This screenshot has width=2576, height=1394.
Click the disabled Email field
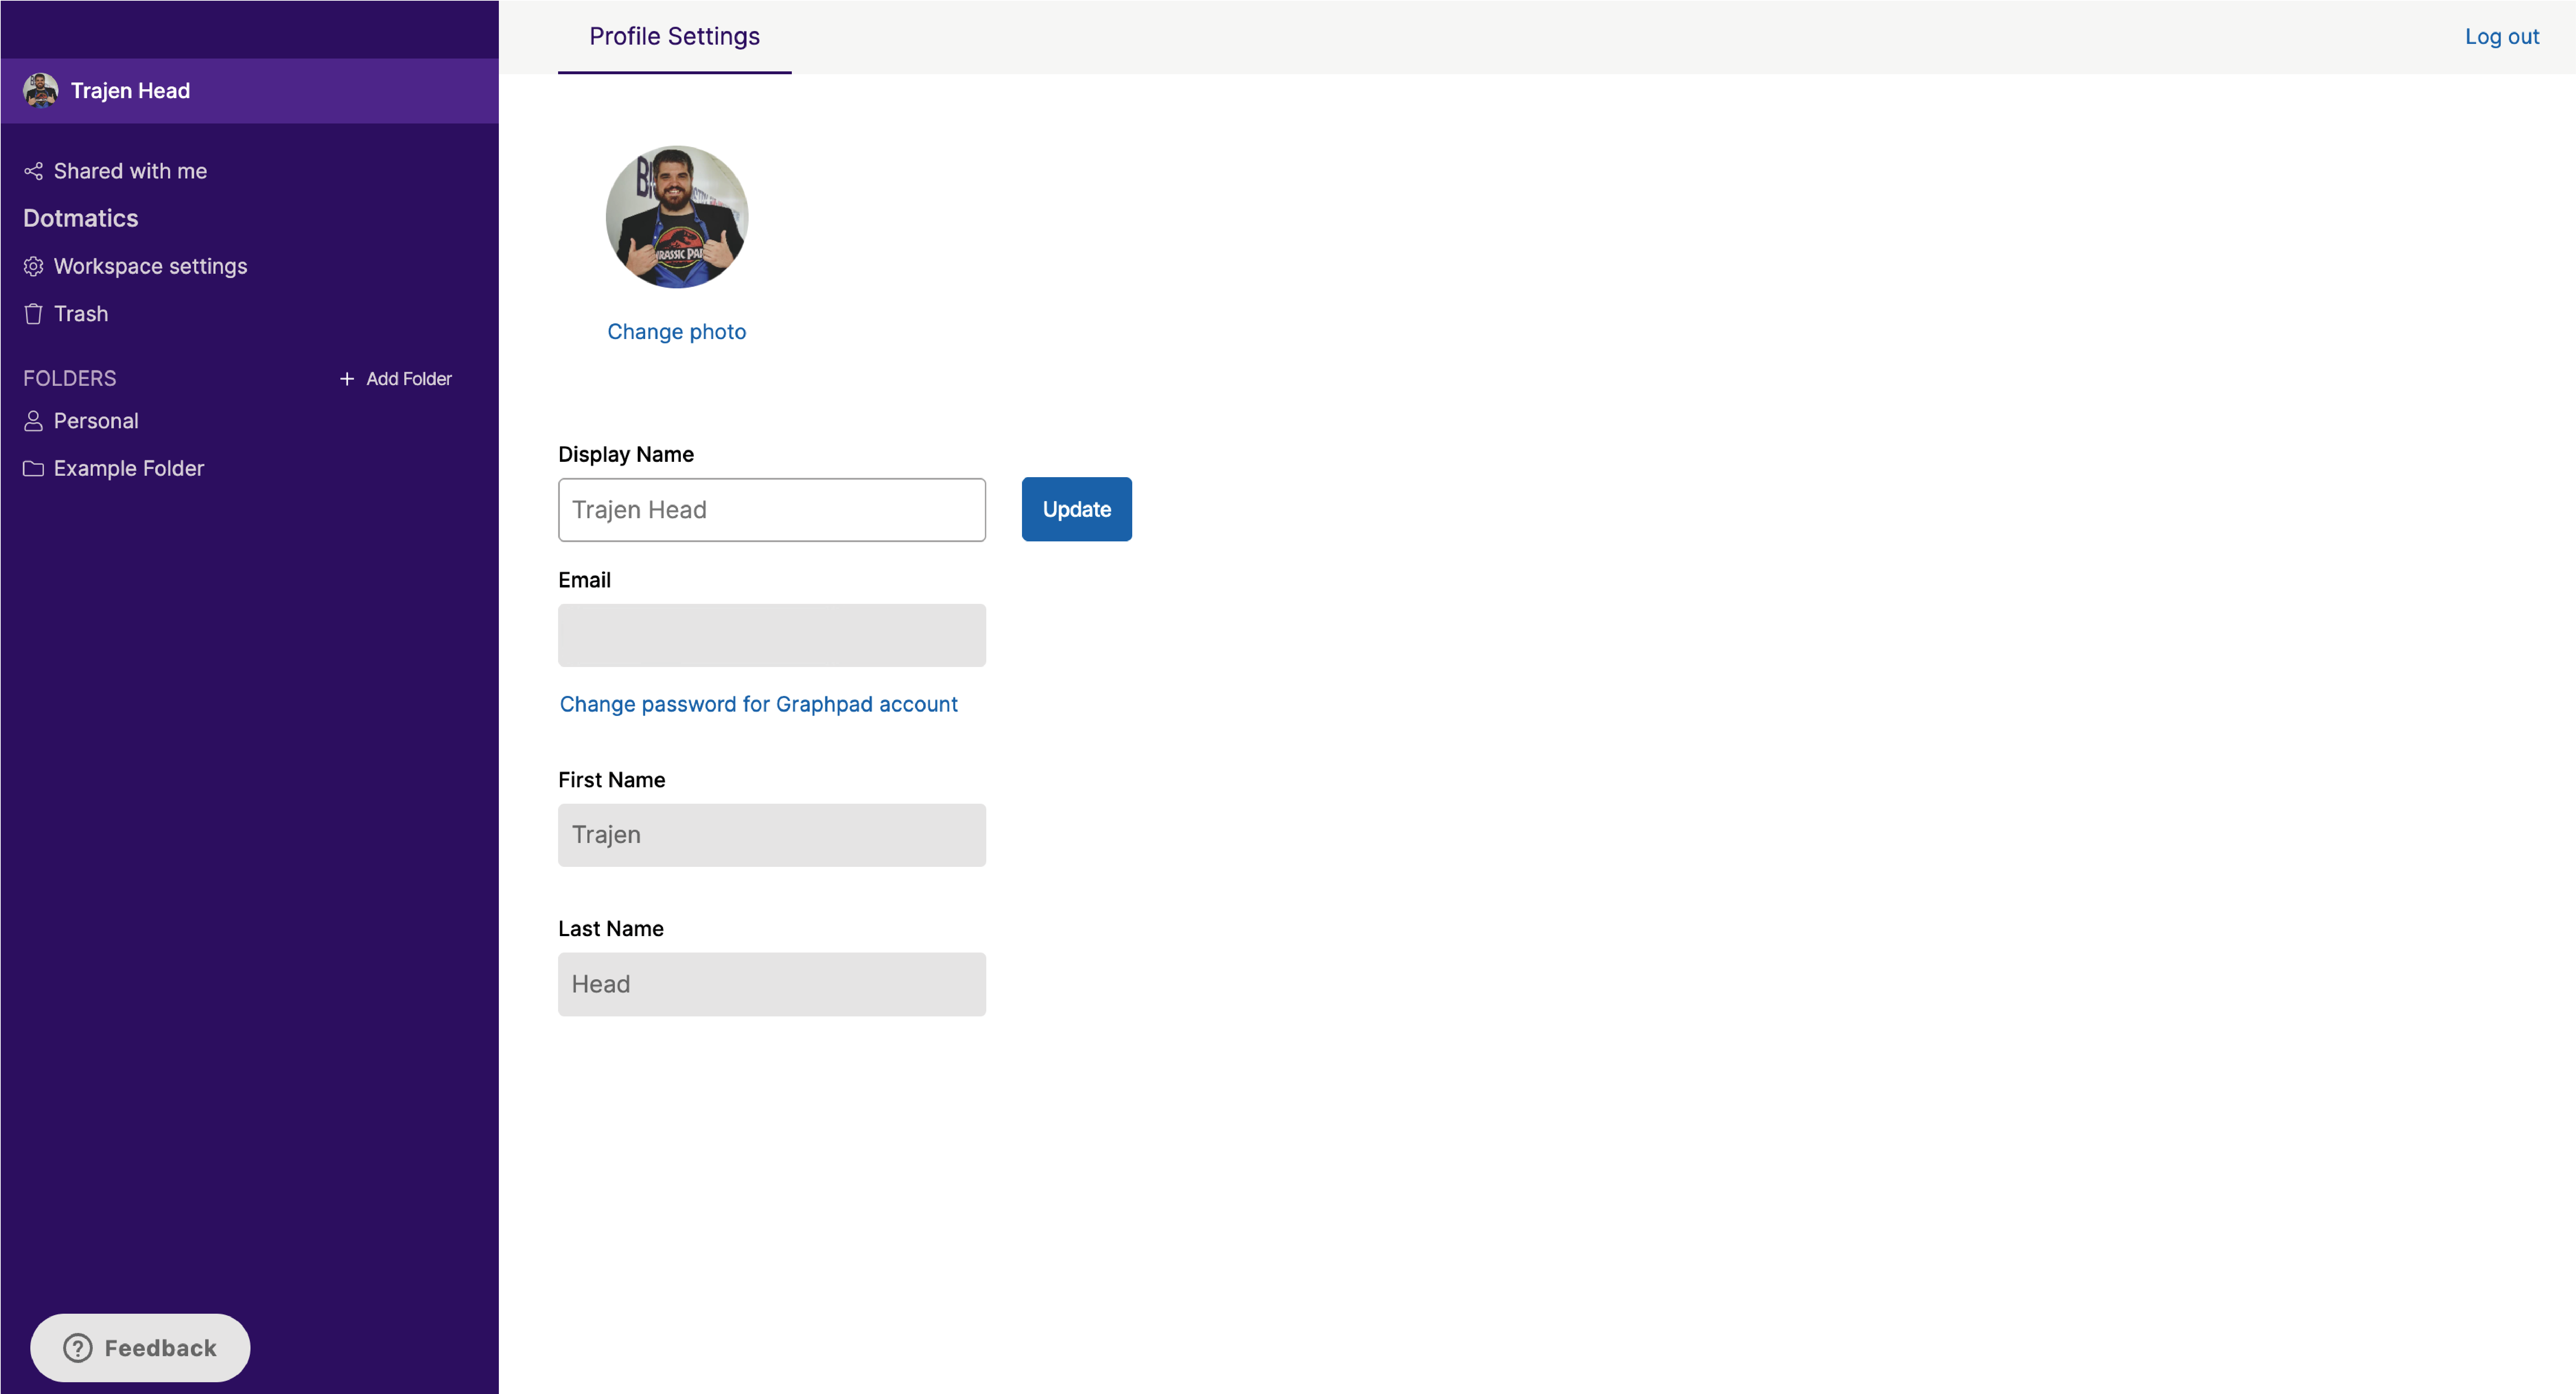tap(771, 635)
